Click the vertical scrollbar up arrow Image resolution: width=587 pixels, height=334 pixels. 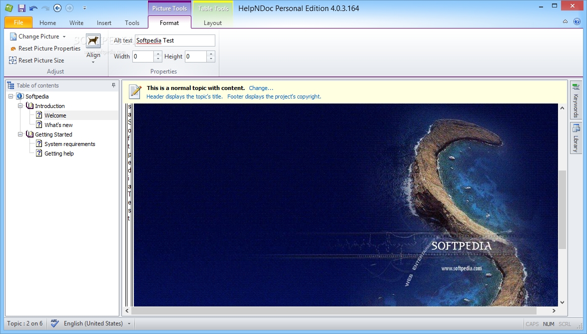click(x=563, y=108)
